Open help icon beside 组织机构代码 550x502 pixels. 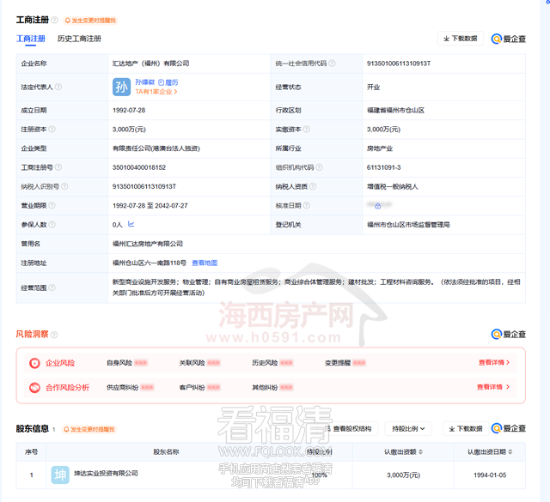tap(319, 167)
